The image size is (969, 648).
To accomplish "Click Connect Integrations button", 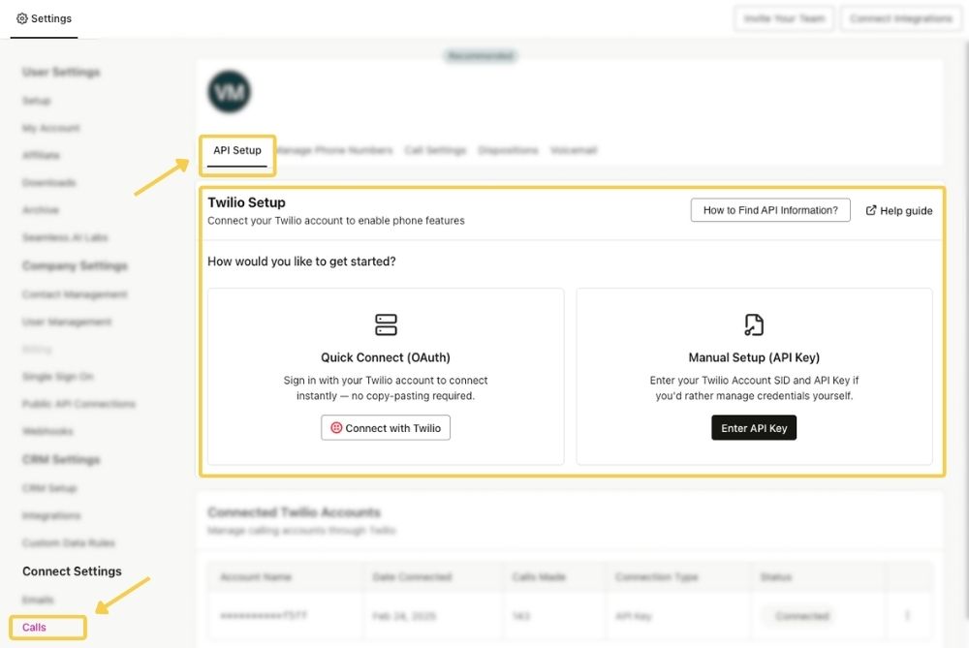I will pyautogui.click(x=901, y=18).
